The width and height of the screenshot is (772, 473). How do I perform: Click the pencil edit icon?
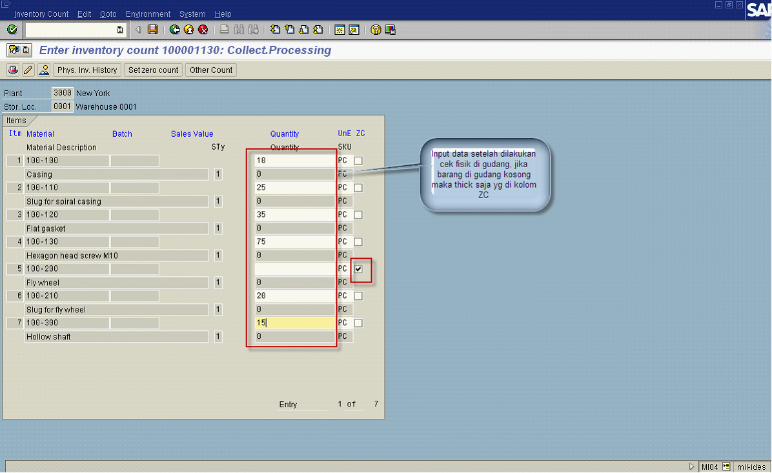[x=28, y=70]
